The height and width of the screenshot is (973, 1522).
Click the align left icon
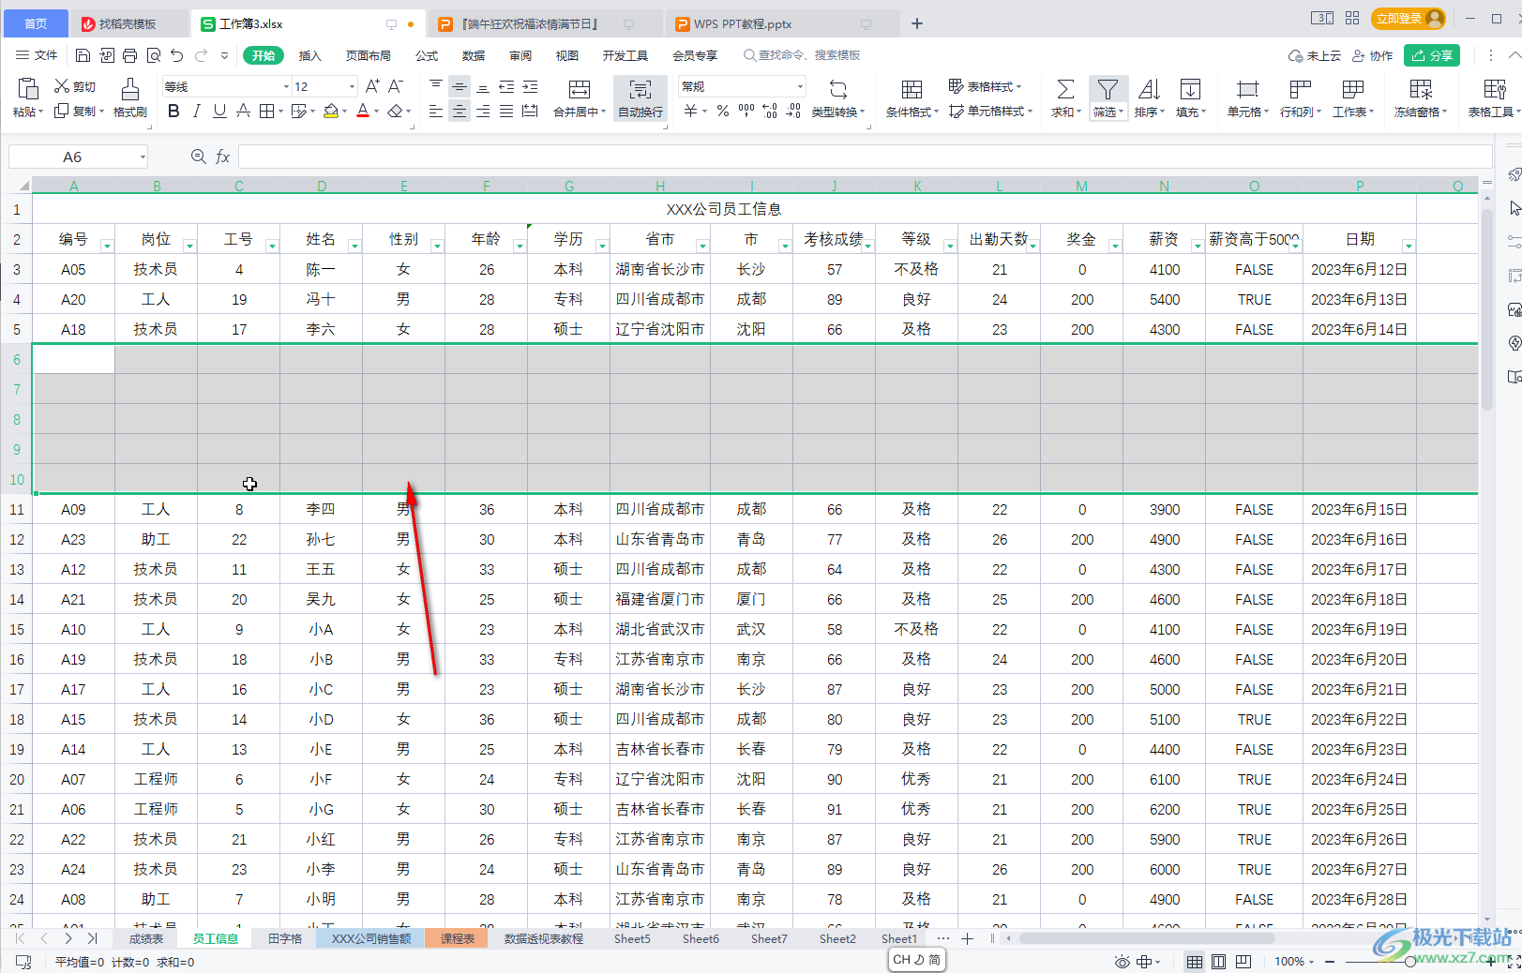coord(436,112)
